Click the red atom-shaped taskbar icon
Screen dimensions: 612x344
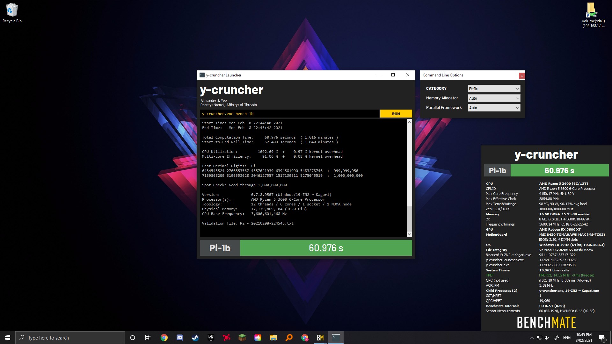click(227, 338)
